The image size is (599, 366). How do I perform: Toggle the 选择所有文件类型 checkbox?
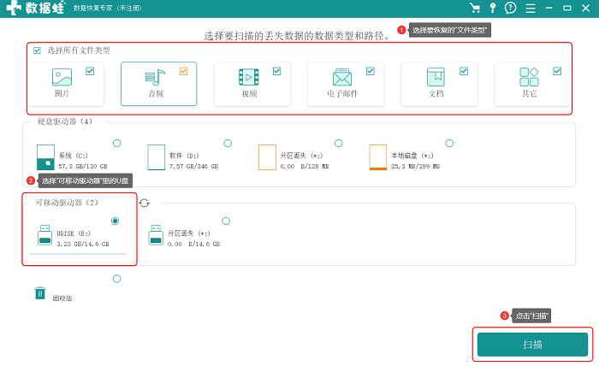click(x=37, y=50)
